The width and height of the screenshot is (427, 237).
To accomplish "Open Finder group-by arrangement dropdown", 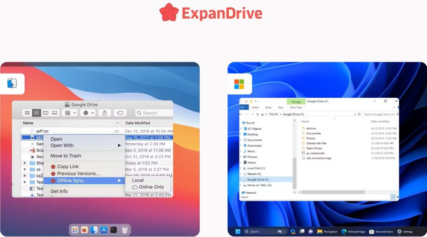I will click(70, 113).
